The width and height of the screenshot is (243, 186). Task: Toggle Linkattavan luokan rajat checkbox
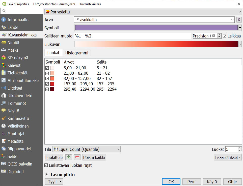pyautogui.click(x=46, y=165)
